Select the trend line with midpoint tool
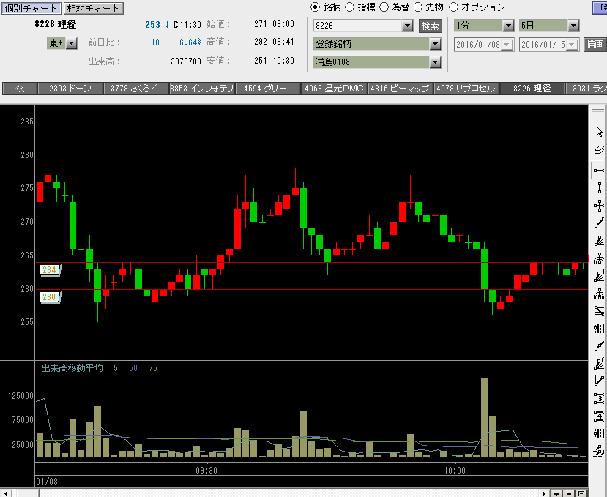 (599, 345)
